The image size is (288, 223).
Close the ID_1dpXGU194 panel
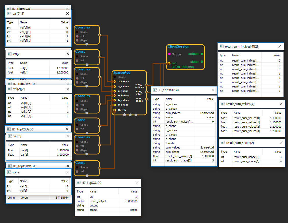213,90
